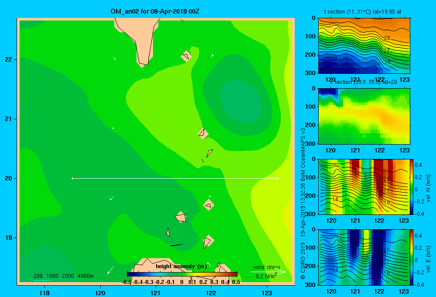Click the 's section' lat=20 title
436x297 pixels.
point(363,82)
